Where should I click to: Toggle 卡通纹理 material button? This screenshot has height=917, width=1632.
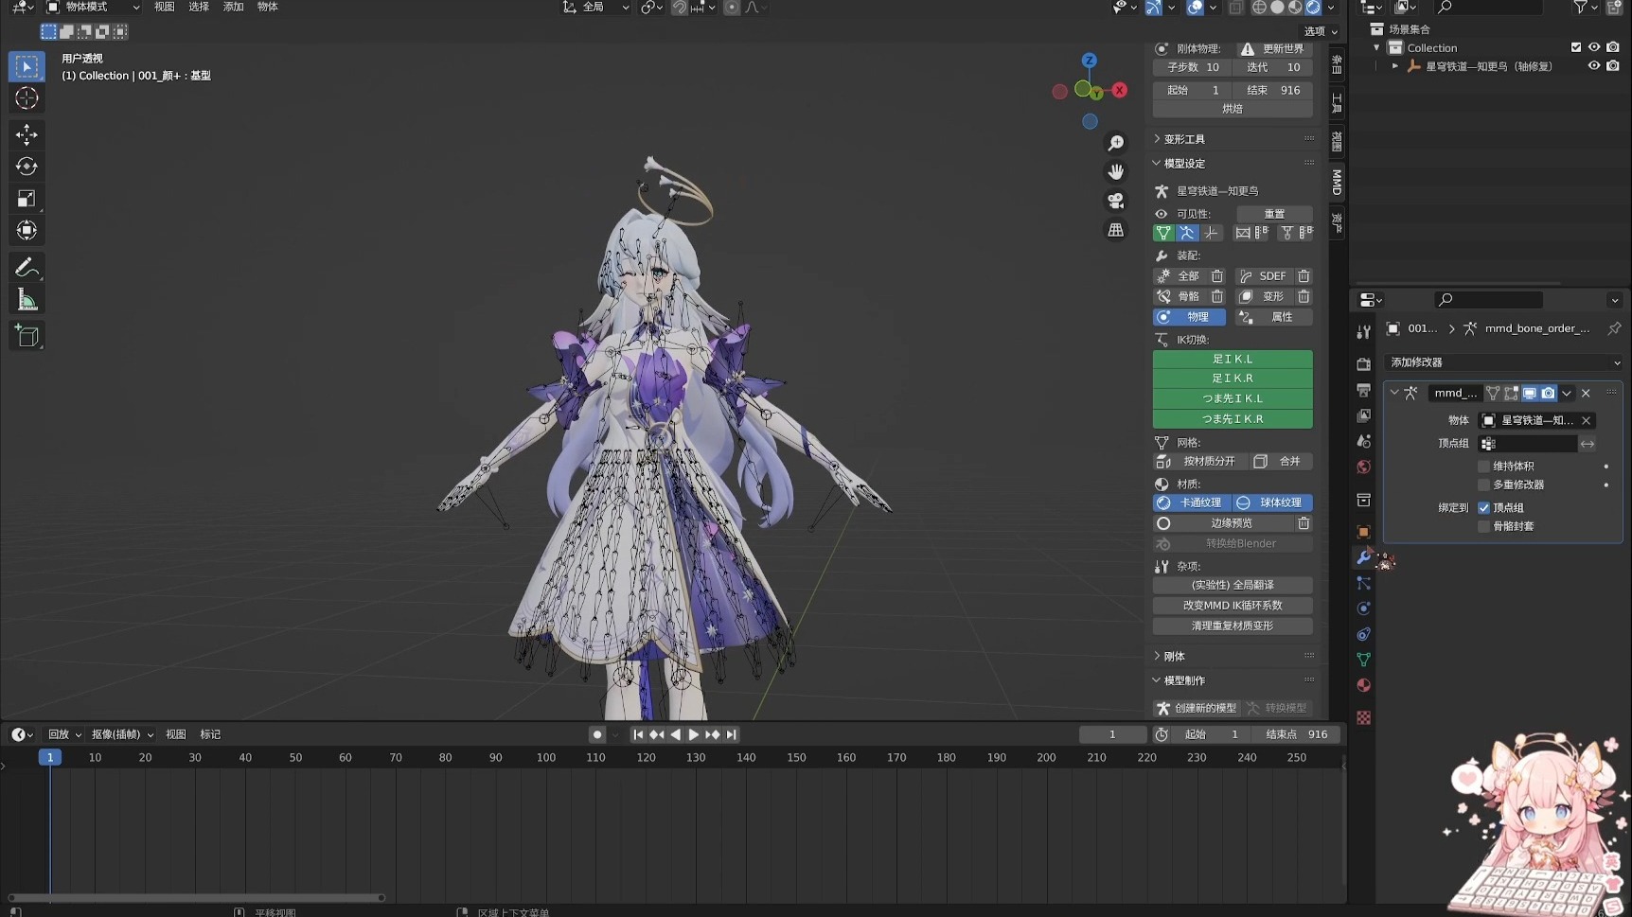pyautogui.click(x=1192, y=503)
